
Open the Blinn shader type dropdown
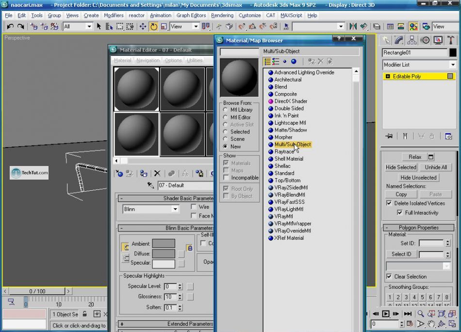point(150,209)
